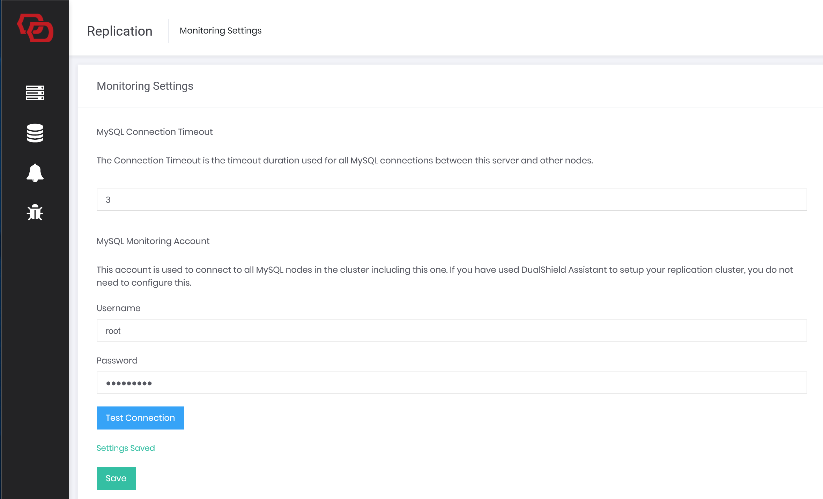Click the DualShield Assistant description paragraph
The height and width of the screenshot is (499, 823).
pyautogui.click(x=444, y=276)
